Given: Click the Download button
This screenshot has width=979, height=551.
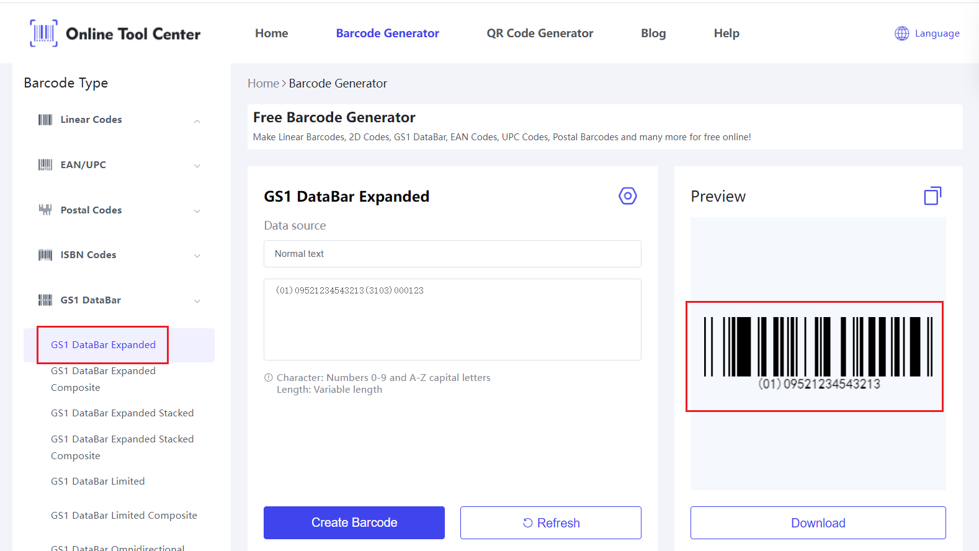Looking at the screenshot, I should pos(818,522).
